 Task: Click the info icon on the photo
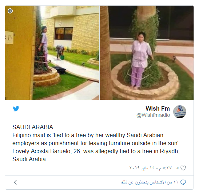coord(10,11)
